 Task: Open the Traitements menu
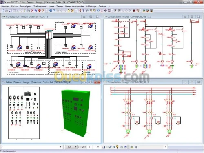click(40, 7)
